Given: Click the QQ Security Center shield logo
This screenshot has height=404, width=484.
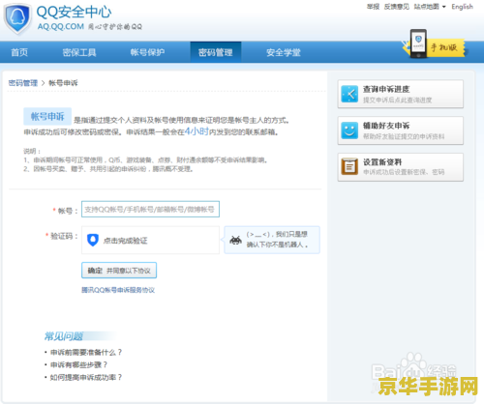Looking at the screenshot, I should (x=17, y=18).
